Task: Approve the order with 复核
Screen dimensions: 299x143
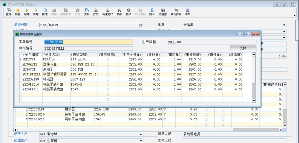Action: pyautogui.click(x=128, y=12)
